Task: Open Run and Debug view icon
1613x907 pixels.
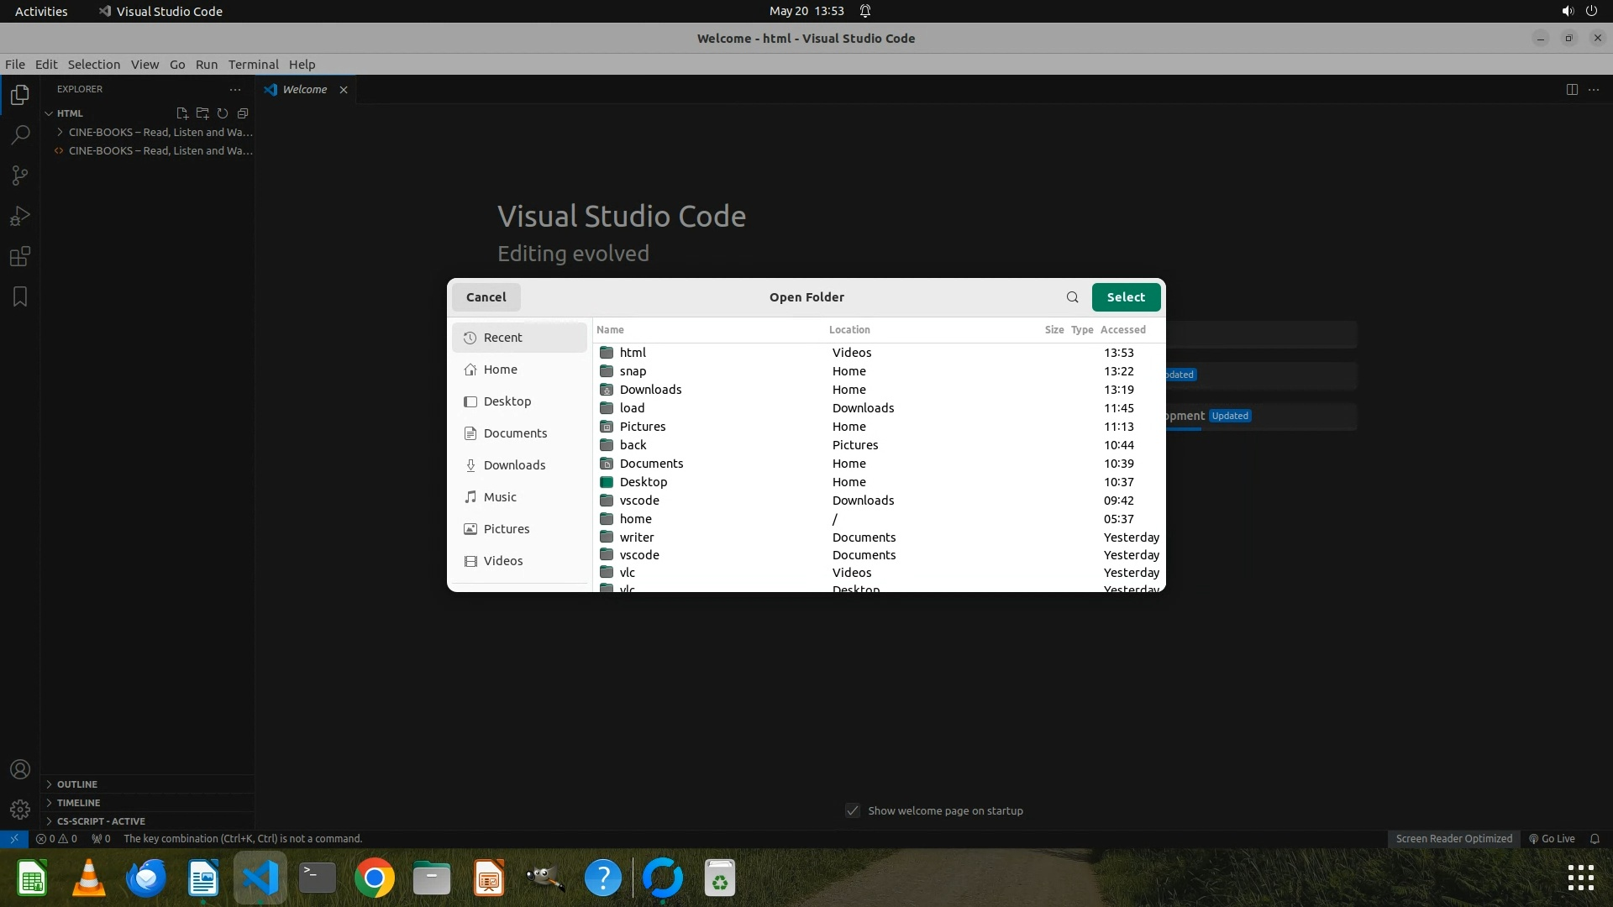Action: tap(20, 216)
